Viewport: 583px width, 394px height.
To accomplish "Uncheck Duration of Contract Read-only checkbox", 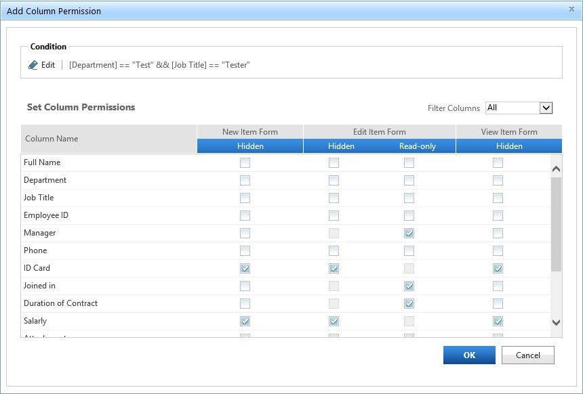I will 409,303.
